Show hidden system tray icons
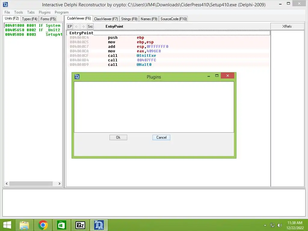This screenshot has height=231, width=308. 265,225
